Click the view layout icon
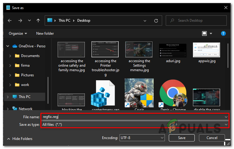The height and width of the screenshot is (149, 234). tap(204, 33)
